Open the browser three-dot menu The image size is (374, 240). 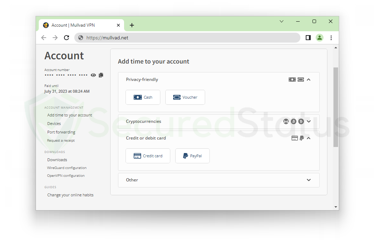click(x=331, y=38)
